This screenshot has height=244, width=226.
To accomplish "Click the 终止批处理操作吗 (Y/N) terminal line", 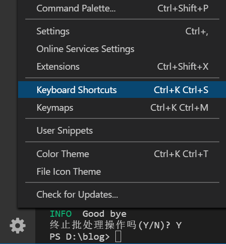I will 115,225.
